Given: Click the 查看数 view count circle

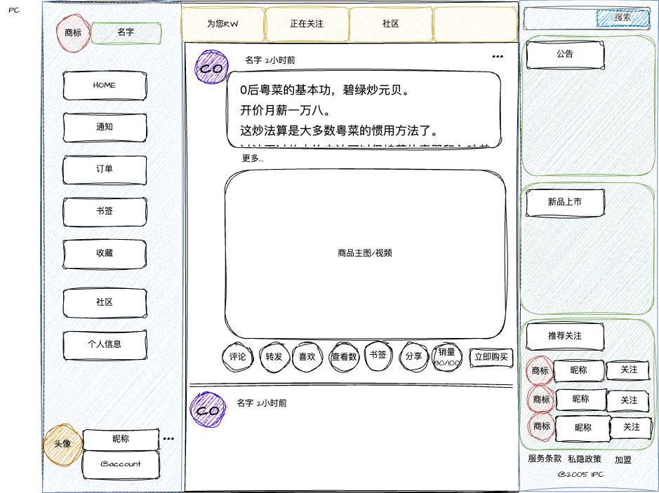Looking at the screenshot, I should click(x=344, y=356).
